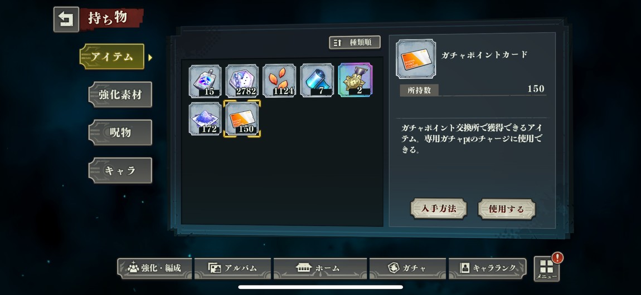
Task: Change sort order with 種類順 button
Action: (x=355, y=42)
